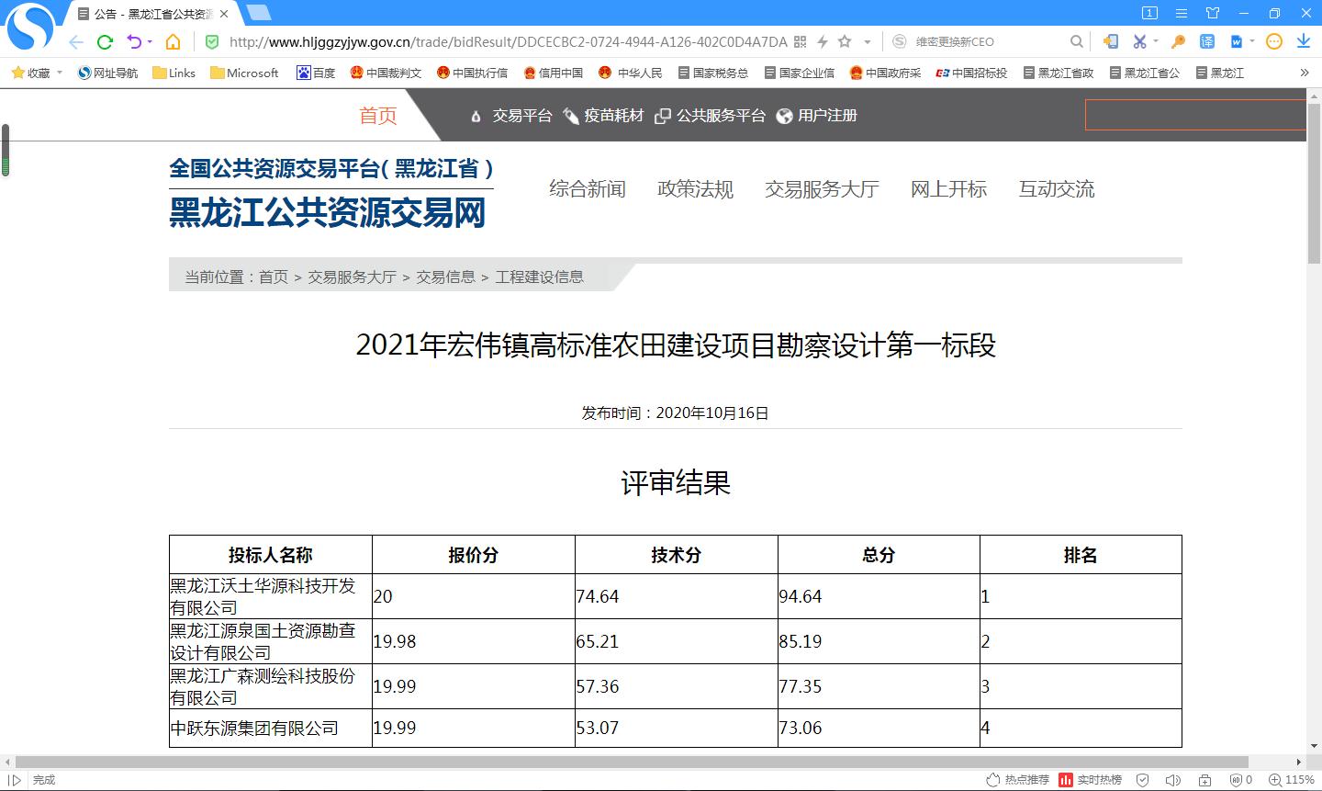Toggle the browser sound speaker icon

click(x=1172, y=780)
